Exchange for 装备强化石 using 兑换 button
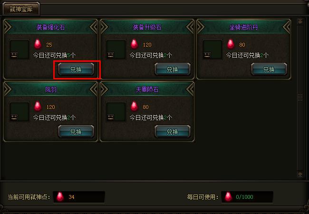 [x=76, y=69]
